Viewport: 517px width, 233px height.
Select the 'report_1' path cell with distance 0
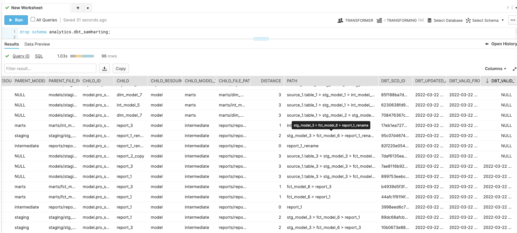click(331, 207)
